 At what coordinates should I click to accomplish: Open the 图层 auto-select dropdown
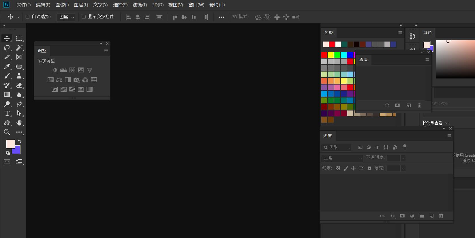coord(66,17)
